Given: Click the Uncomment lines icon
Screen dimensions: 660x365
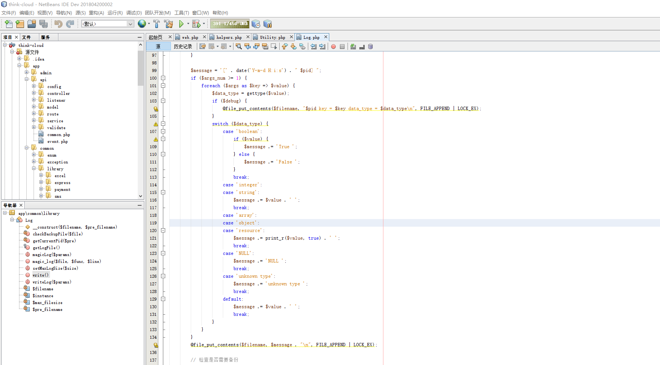Looking at the screenshot, I should point(362,46).
